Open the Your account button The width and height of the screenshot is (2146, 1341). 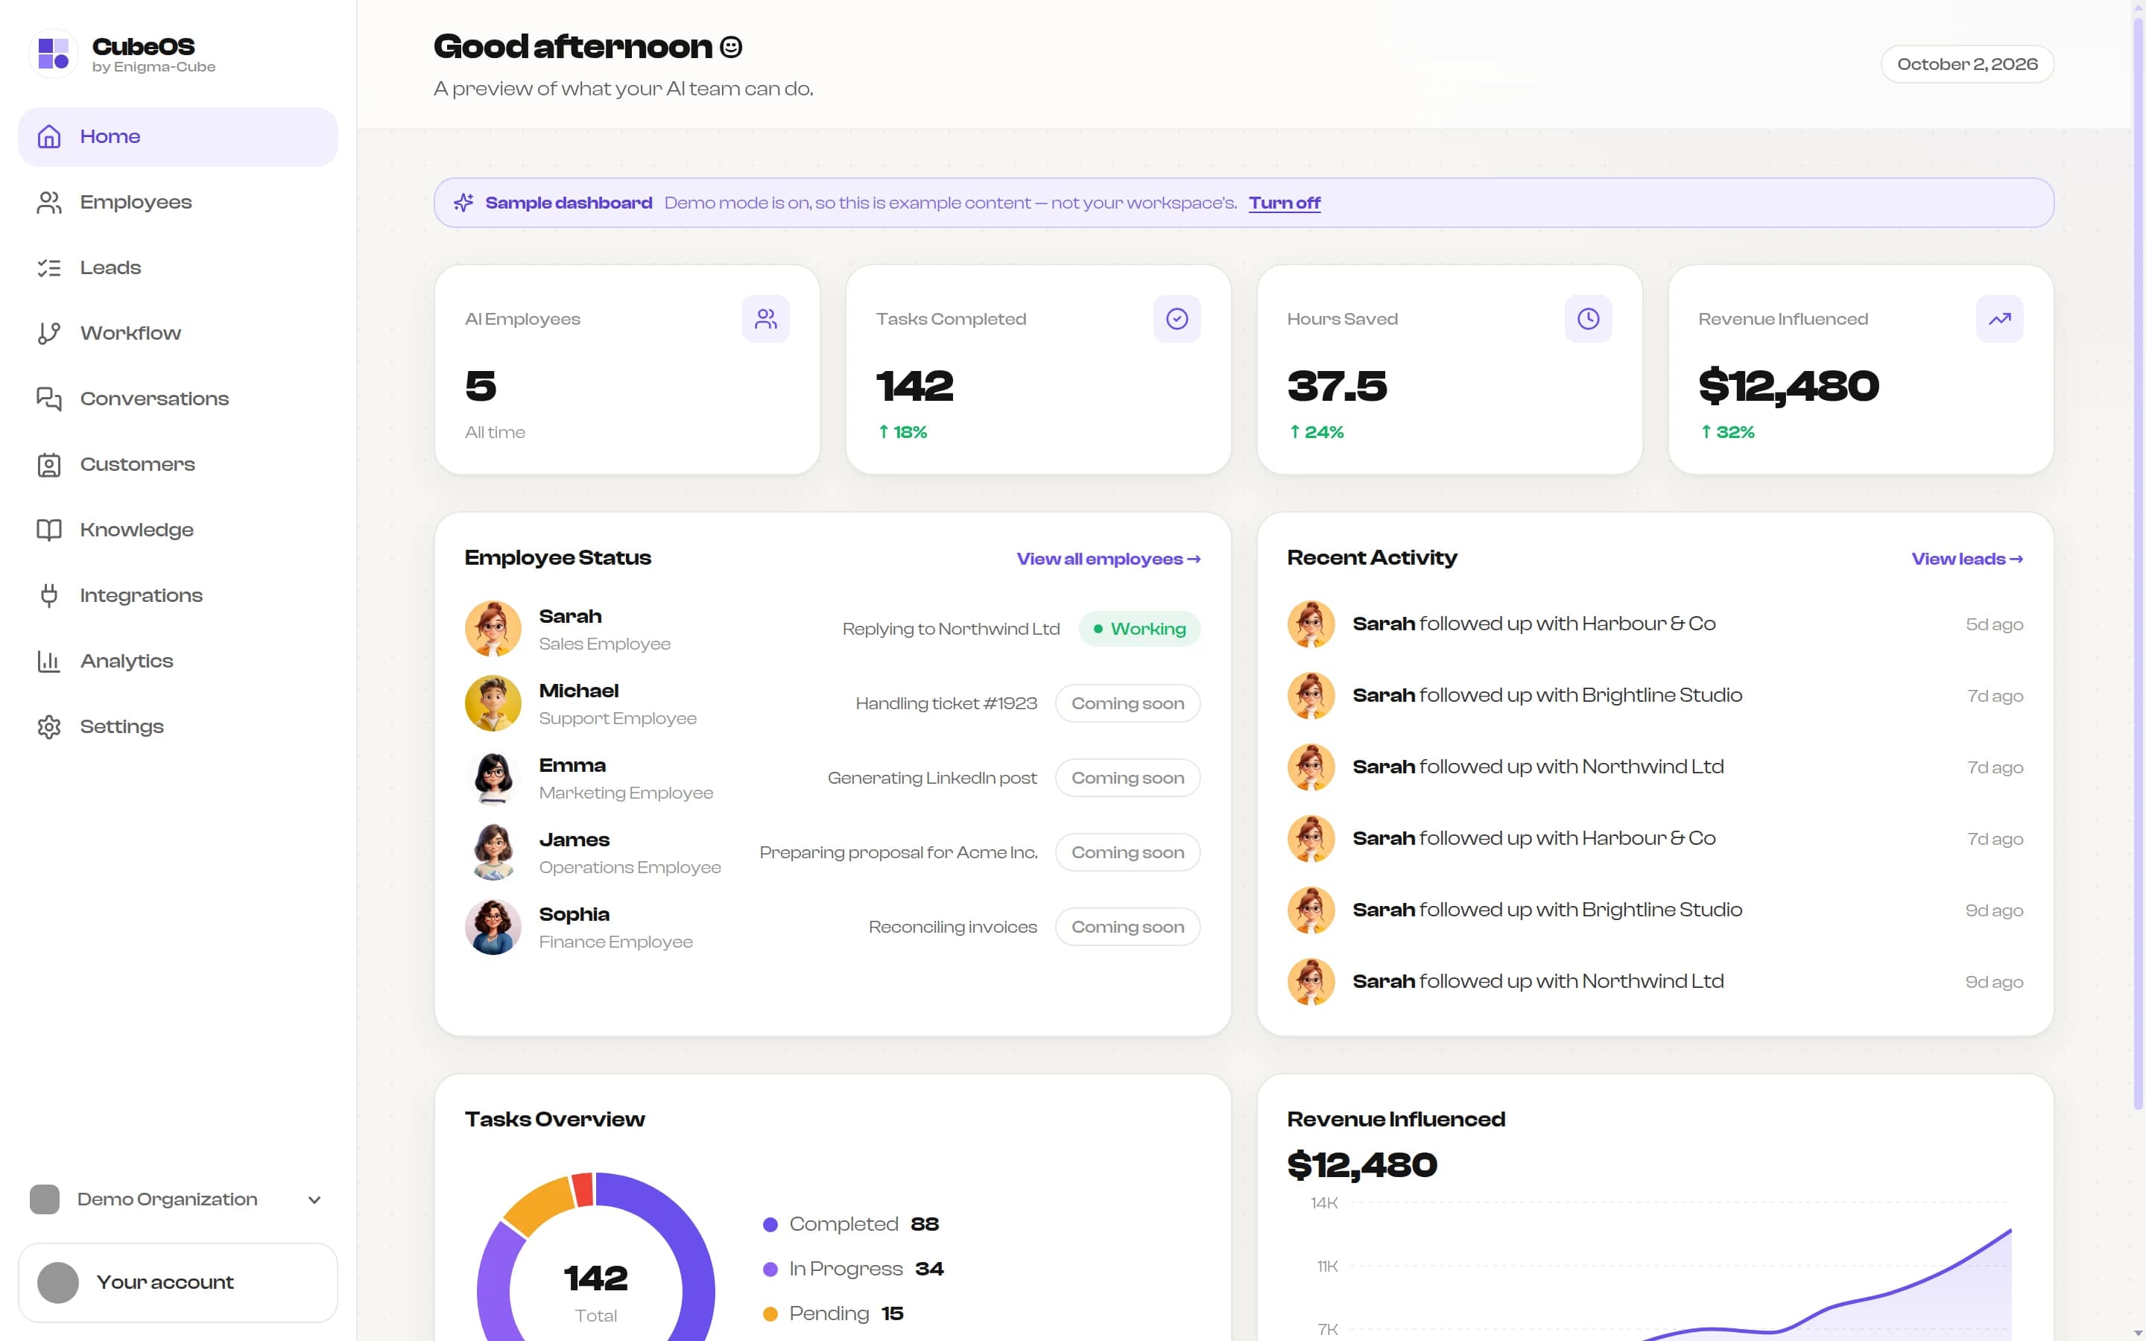(177, 1282)
